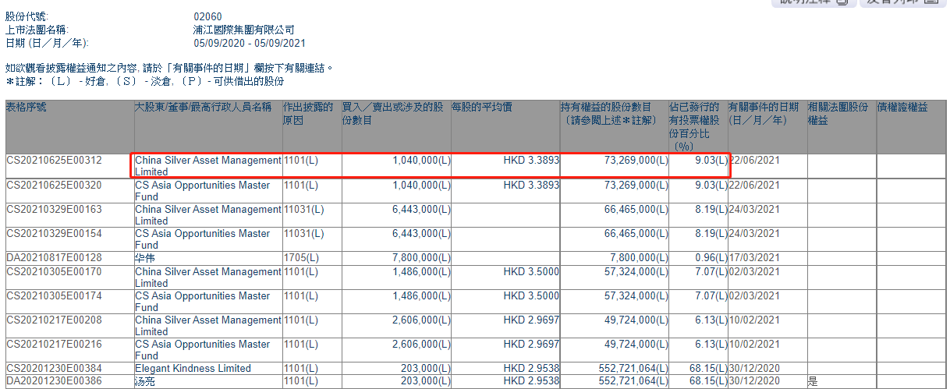
Task: Open event date 24/03/2021 for CS20210329E00154
Action: click(x=755, y=234)
